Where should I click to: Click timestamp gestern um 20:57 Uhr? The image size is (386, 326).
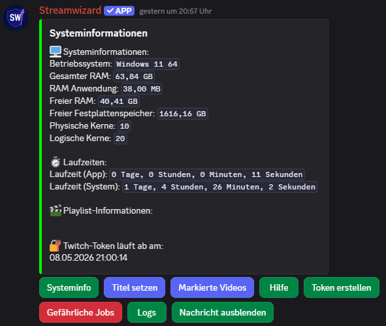(176, 11)
